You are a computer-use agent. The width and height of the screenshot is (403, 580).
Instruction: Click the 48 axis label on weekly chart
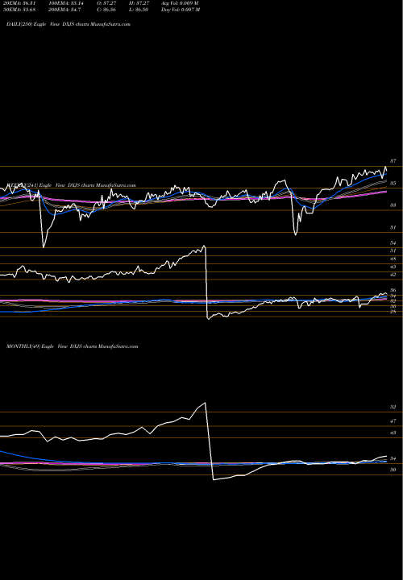(x=393, y=259)
